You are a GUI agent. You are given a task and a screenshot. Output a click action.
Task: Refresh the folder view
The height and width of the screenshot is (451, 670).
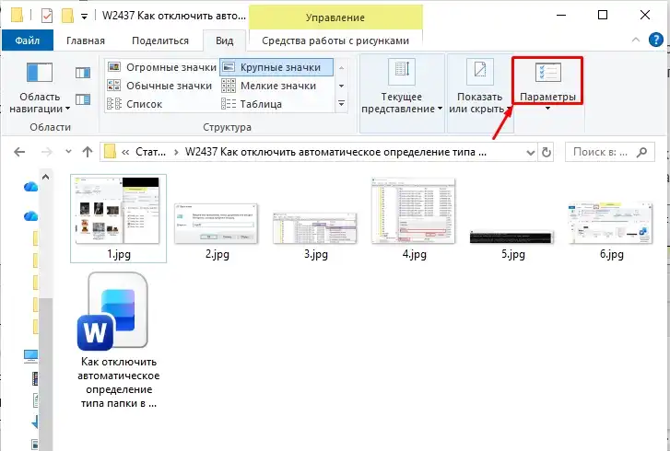pyautogui.click(x=547, y=152)
